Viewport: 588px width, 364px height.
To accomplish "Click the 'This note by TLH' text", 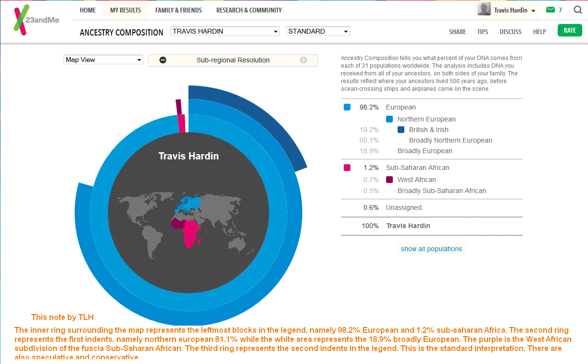I will [63, 317].
